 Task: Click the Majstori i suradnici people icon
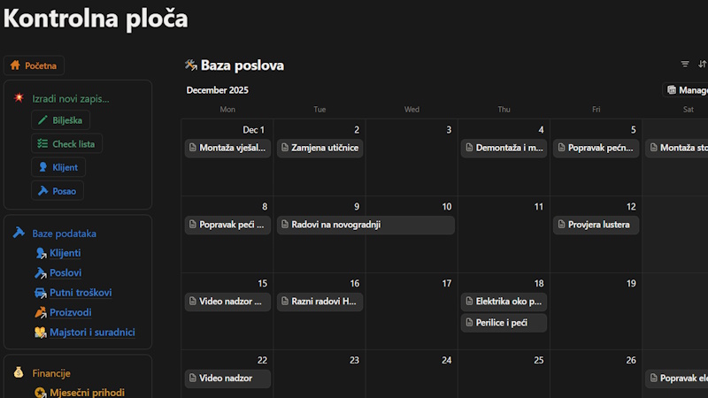pos(41,333)
